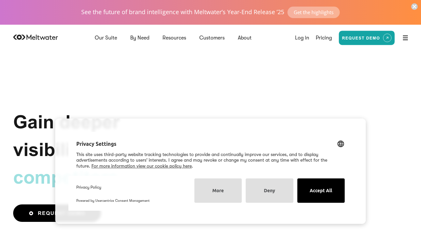The width and height of the screenshot is (421, 237).
Task: Expand the Our Suite menu
Action: pyautogui.click(x=106, y=38)
